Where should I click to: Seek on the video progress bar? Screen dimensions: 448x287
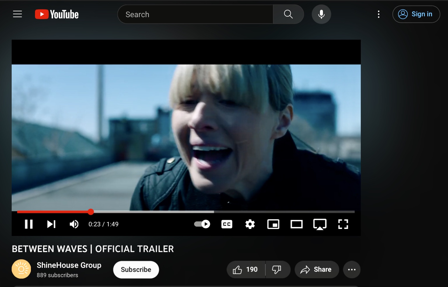[x=186, y=212]
